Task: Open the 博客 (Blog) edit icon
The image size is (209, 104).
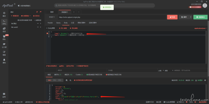Action: pos(4,52)
